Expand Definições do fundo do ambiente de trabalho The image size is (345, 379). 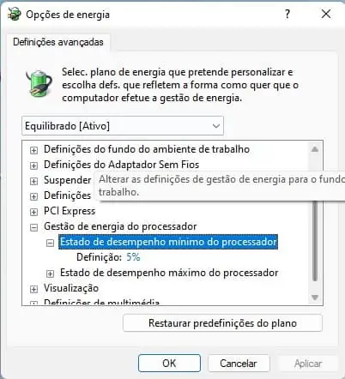coord(33,150)
